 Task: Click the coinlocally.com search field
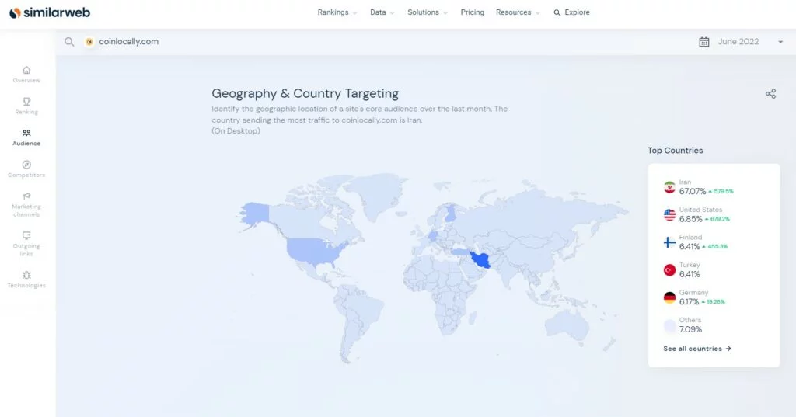tap(128, 42)
